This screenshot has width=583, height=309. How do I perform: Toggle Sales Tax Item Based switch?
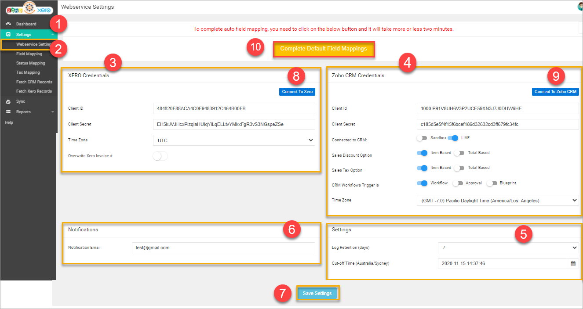click(422, 168)
